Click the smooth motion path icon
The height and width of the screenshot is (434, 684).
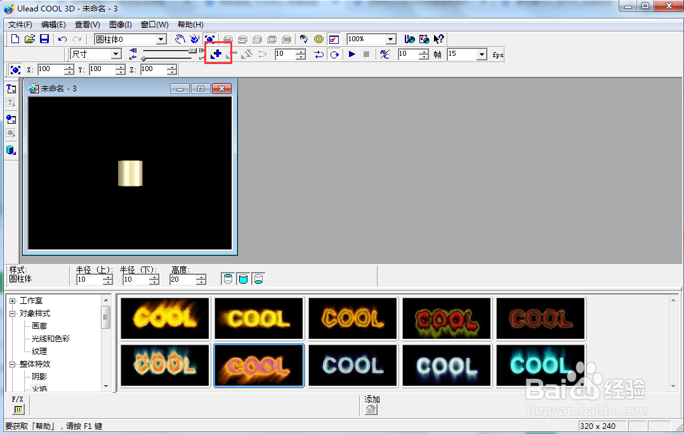click(x=262, y=54)
